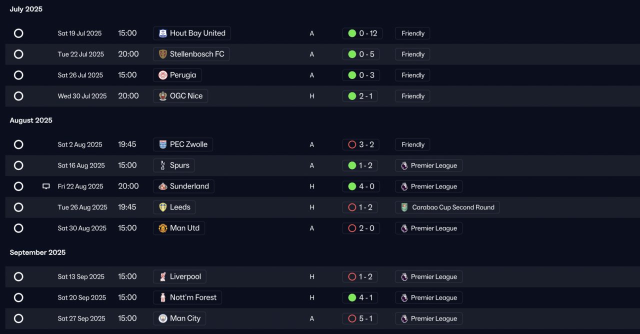This screenshot has width=640, height=334.
Task: Click the Stellenbosch FC crest icon
Action: 162,54
